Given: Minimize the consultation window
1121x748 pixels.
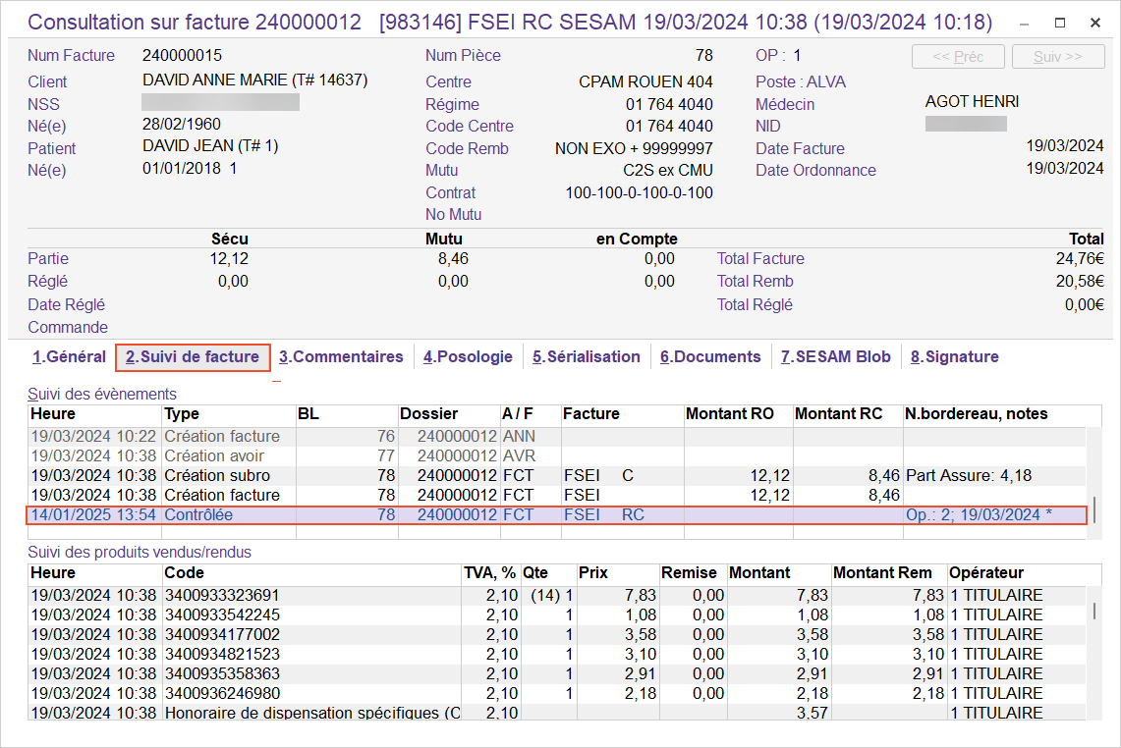Looking at the screenshot, I should (1025, 23).
